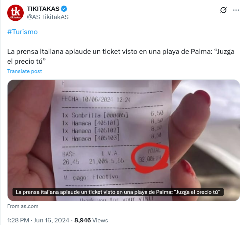Open the @AS_TikitakAS handle

[x=48, y=17]
